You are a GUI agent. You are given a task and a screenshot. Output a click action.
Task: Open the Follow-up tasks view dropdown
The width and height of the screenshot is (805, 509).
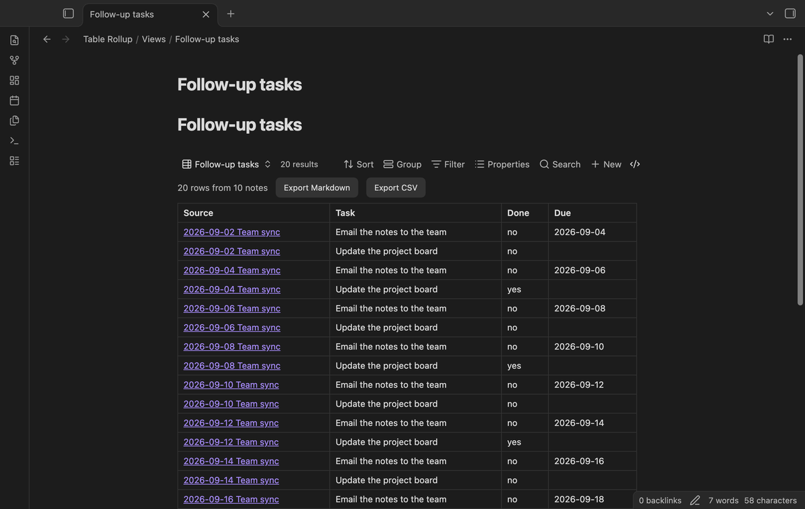(226, 164)
